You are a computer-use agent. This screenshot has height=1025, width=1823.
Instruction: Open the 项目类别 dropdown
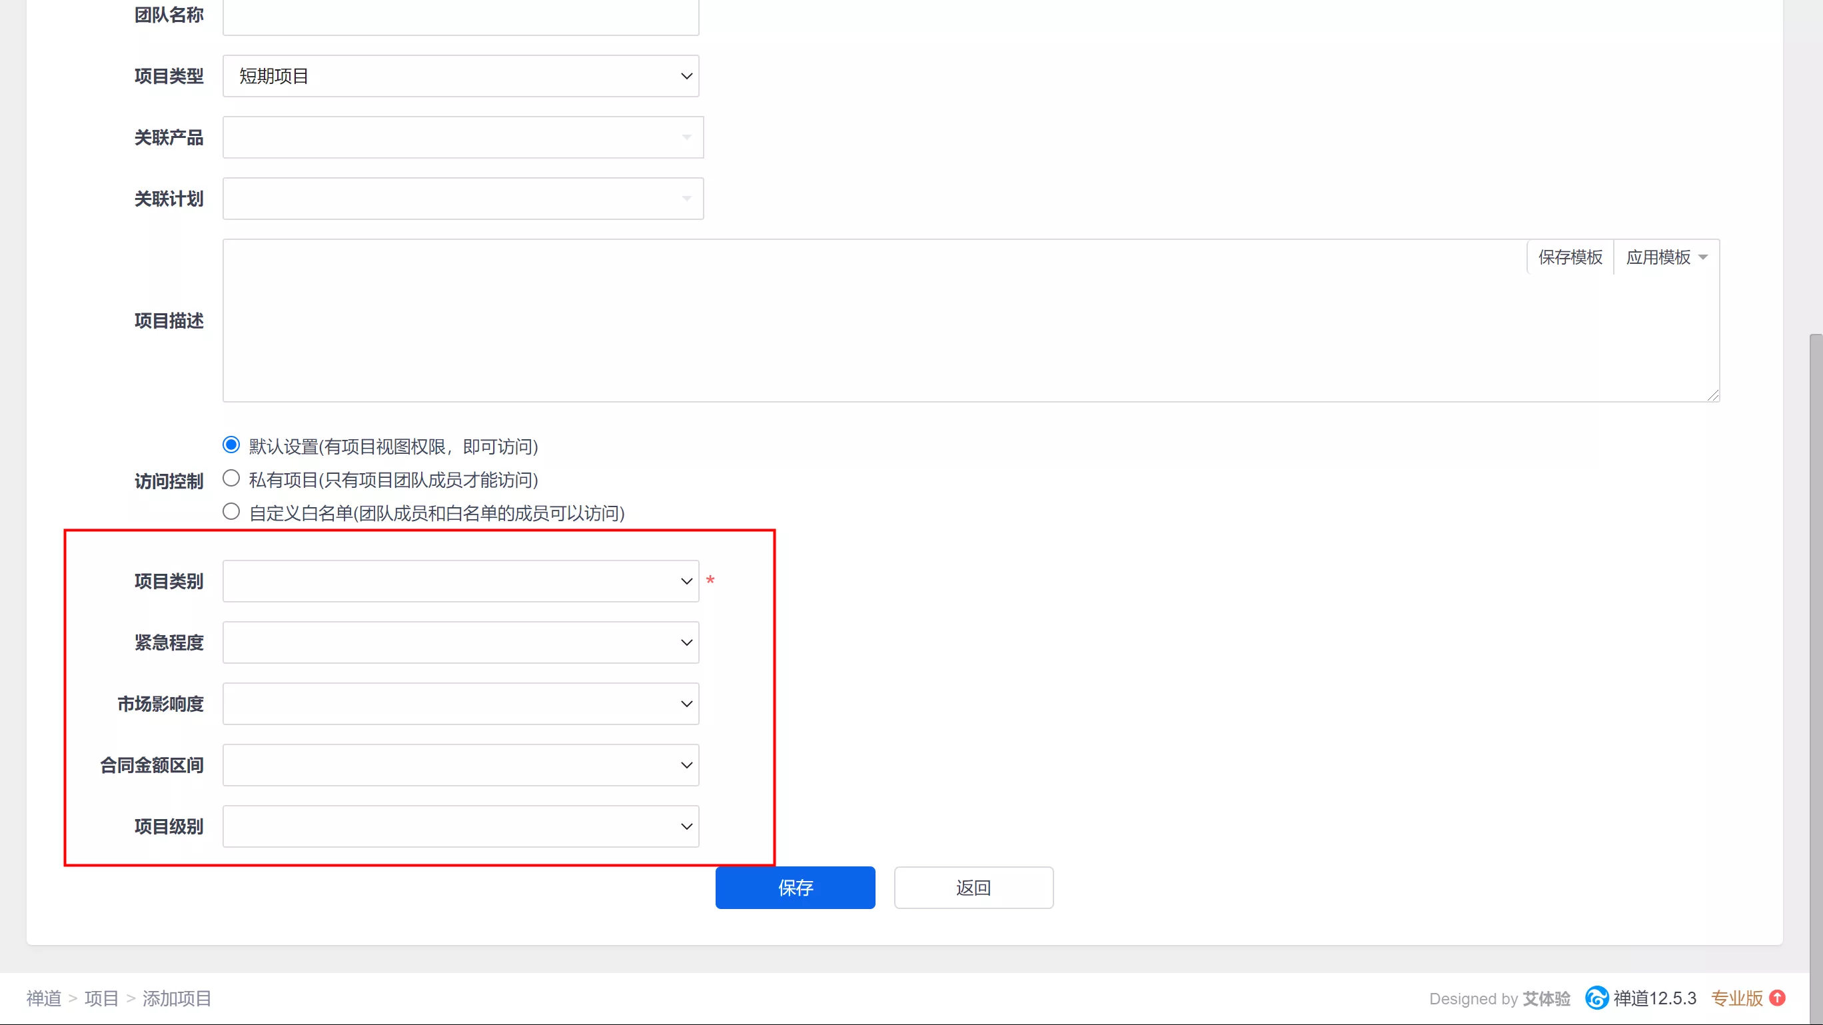pos(460,581)
